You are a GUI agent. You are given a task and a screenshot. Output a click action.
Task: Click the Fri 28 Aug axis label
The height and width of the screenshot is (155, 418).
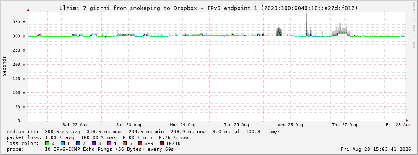point(398,125)
